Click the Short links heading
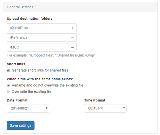Viewport: 160px width, 135px height. (16, 64)
